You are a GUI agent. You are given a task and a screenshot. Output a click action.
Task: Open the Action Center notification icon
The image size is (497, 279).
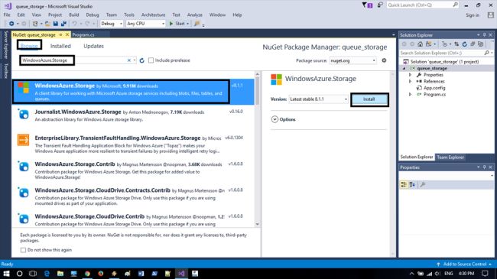coord(485,274)
